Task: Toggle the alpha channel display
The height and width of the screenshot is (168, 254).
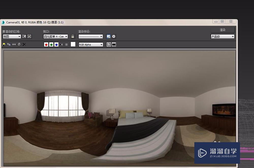Action: (61, 45)
